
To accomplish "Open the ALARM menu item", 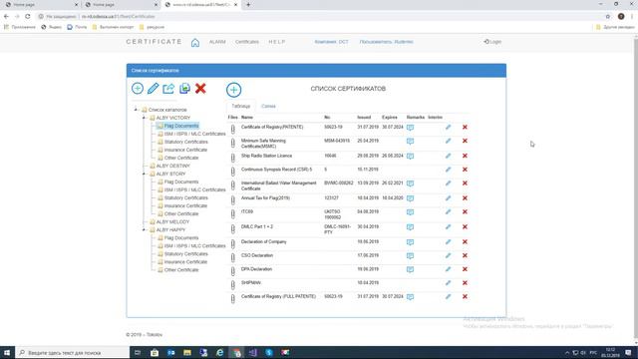I will pos(217,42).
